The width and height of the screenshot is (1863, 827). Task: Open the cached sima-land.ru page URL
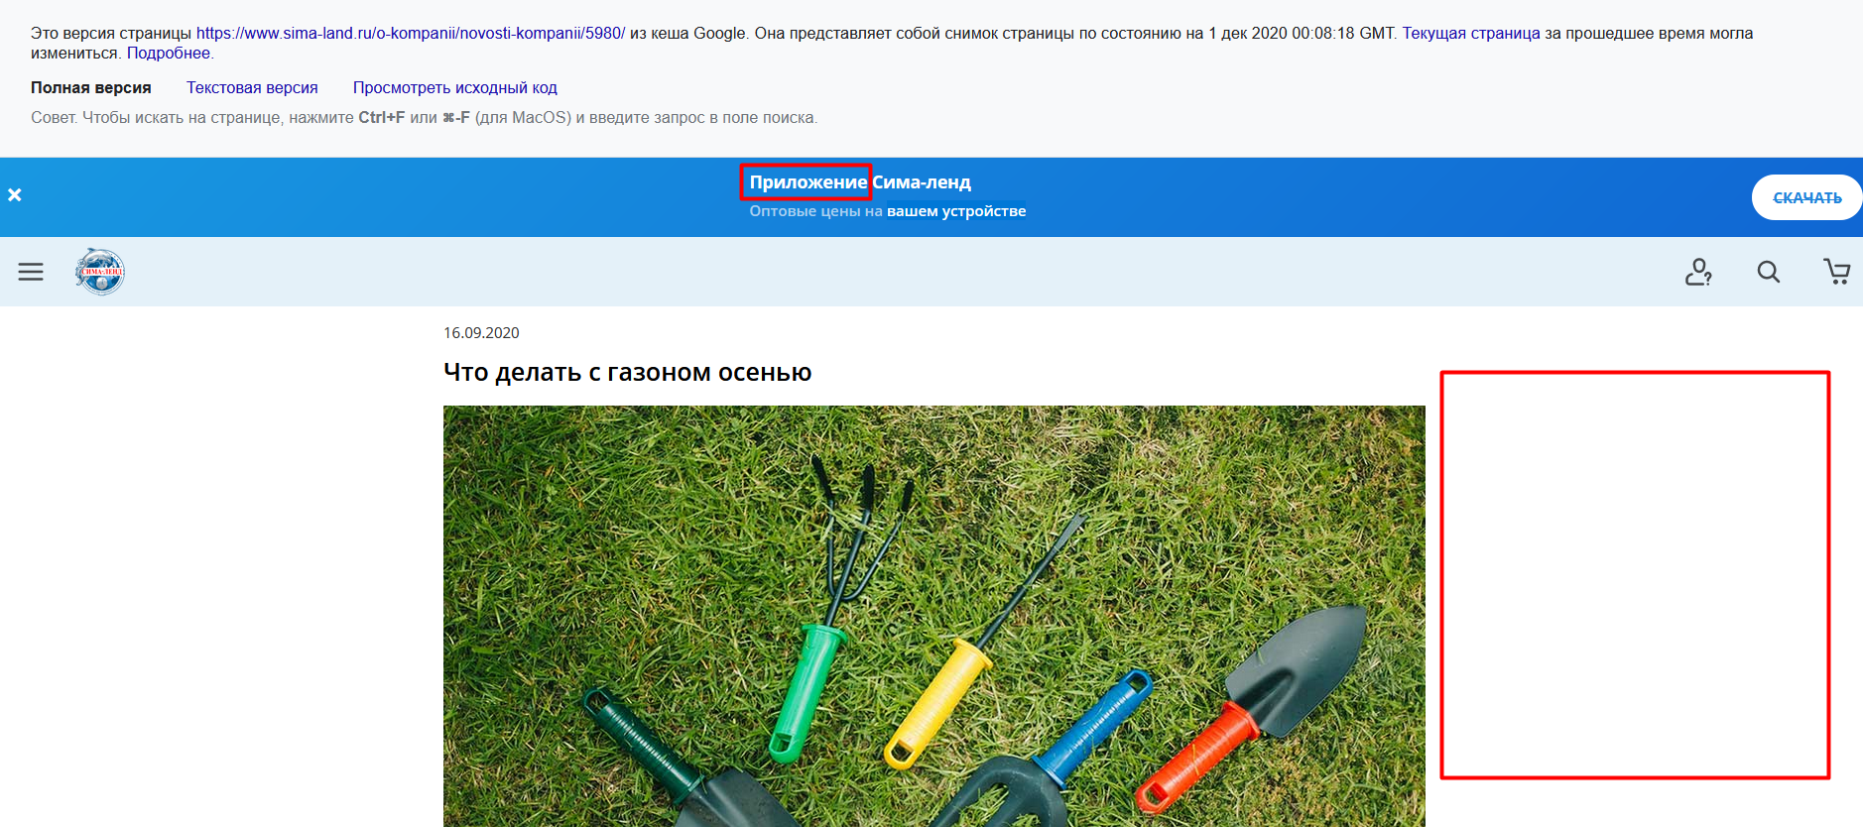tap(410, 33)
